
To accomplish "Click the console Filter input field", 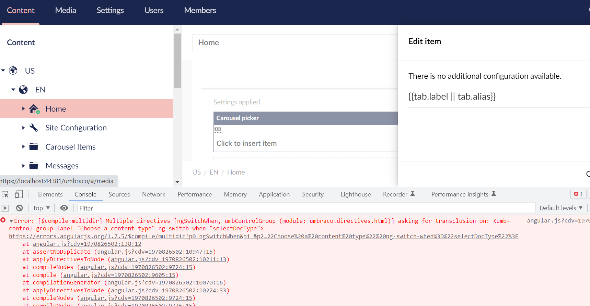I will coord(305,208).
